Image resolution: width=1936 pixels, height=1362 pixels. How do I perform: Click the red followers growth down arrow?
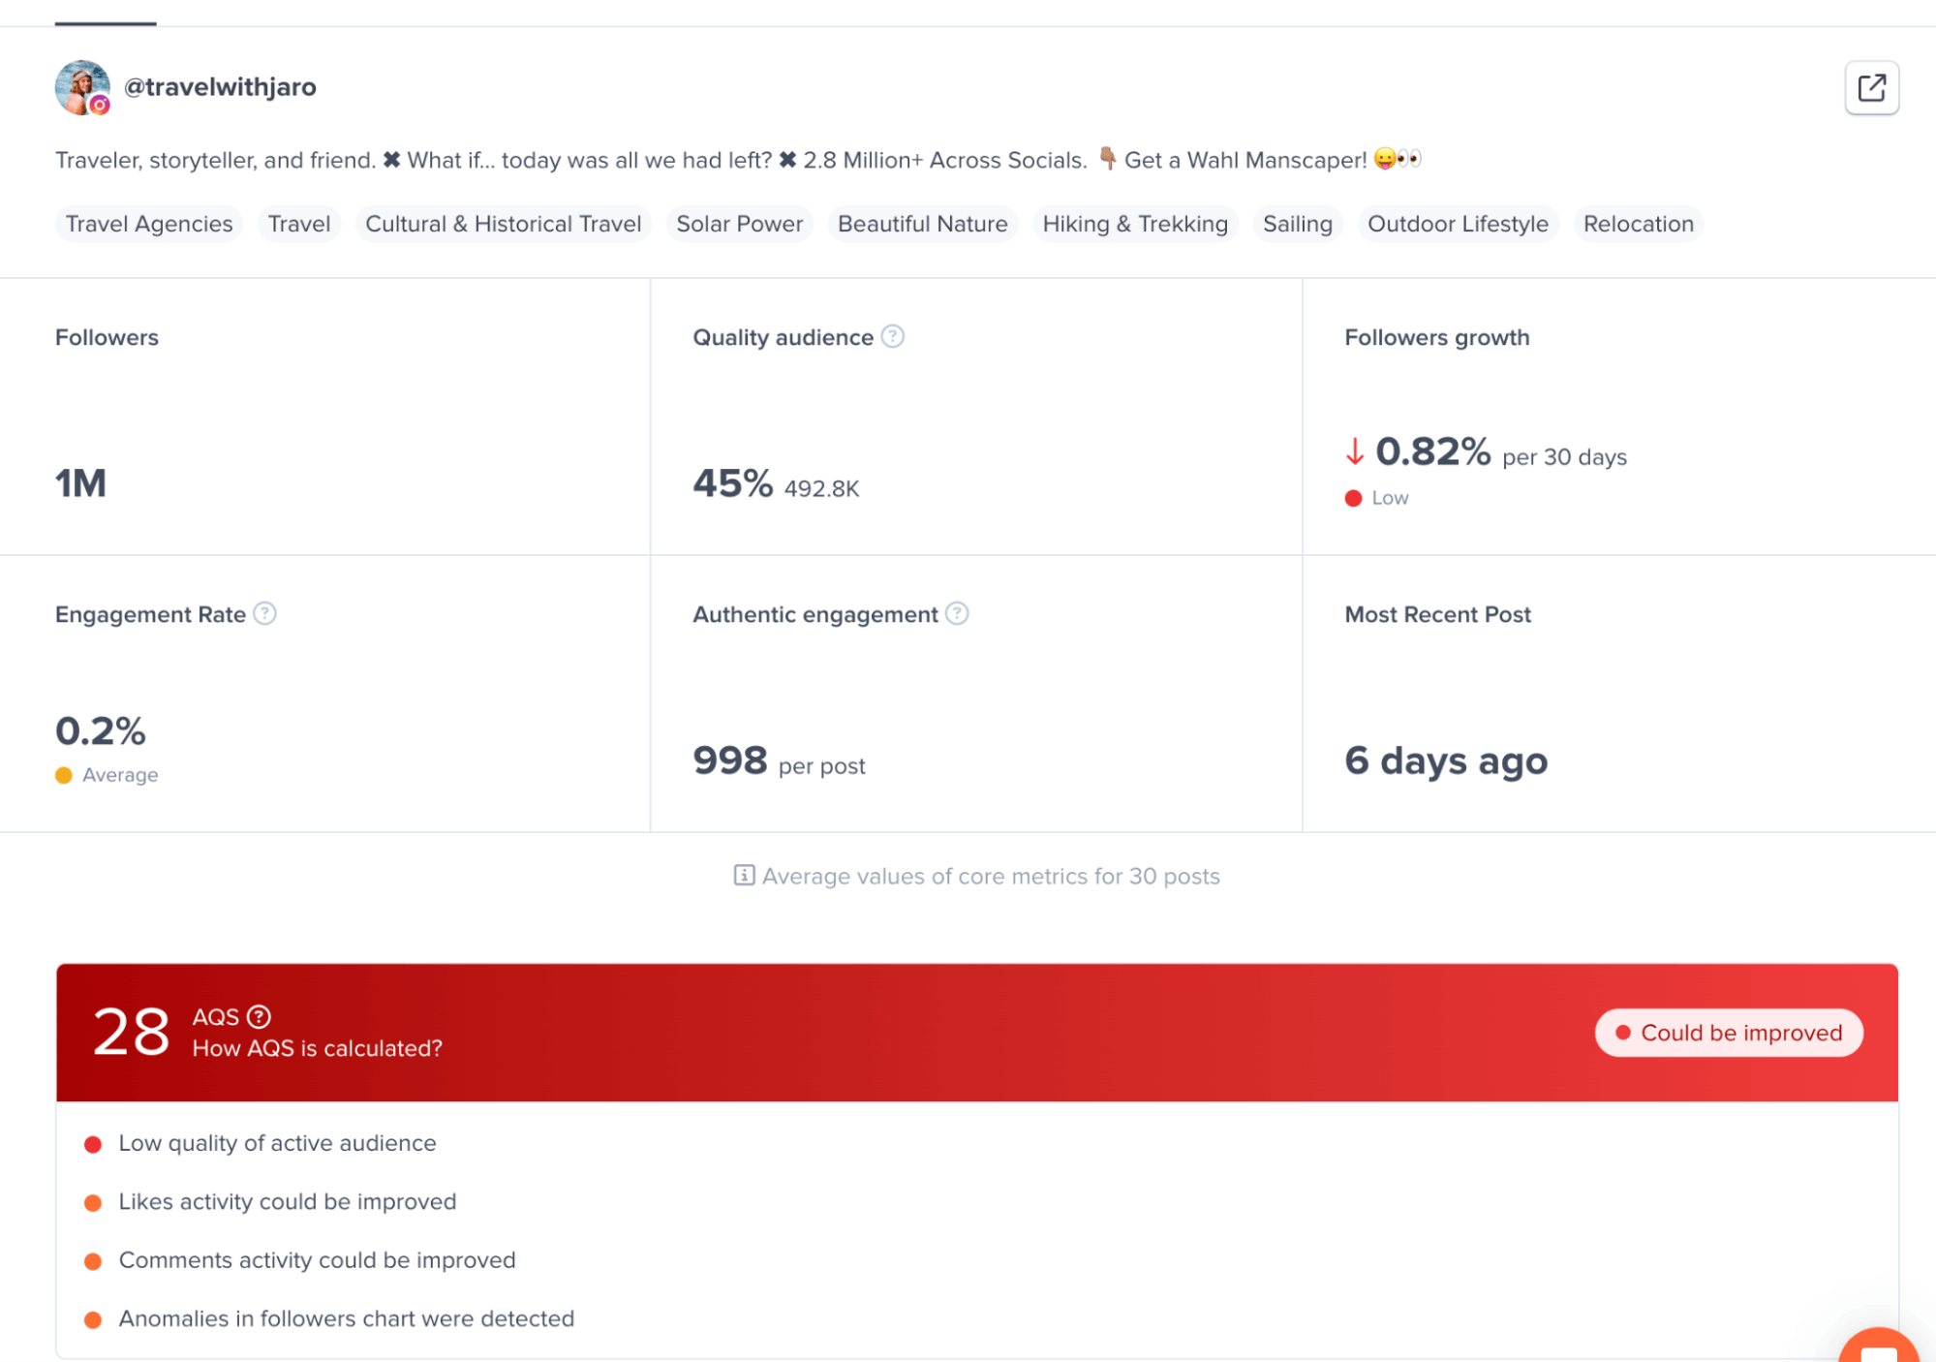coord(1354,451)
